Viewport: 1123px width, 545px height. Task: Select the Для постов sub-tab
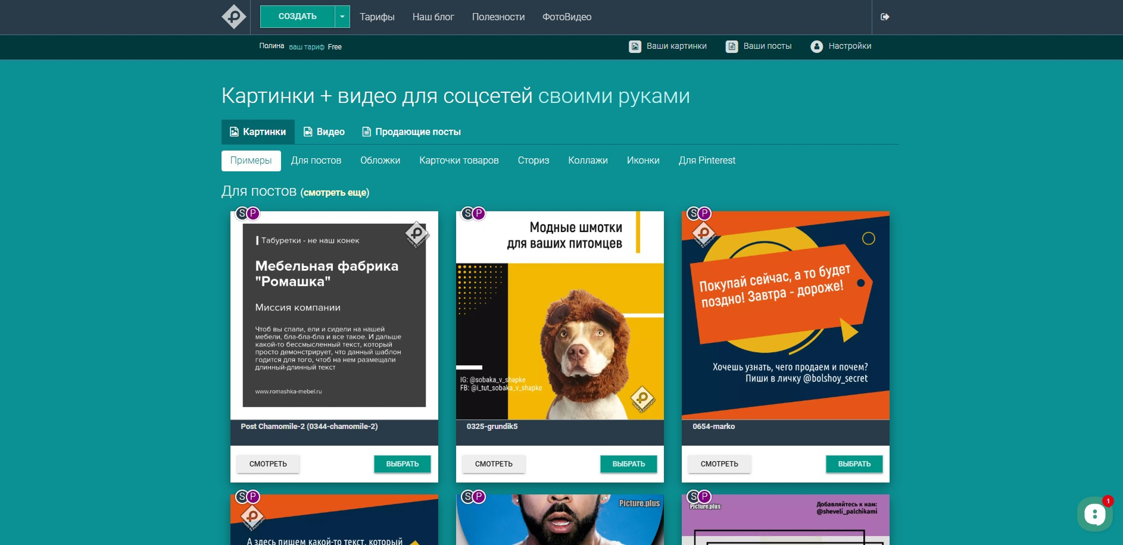pyautogui.click(x=316, y=161)
